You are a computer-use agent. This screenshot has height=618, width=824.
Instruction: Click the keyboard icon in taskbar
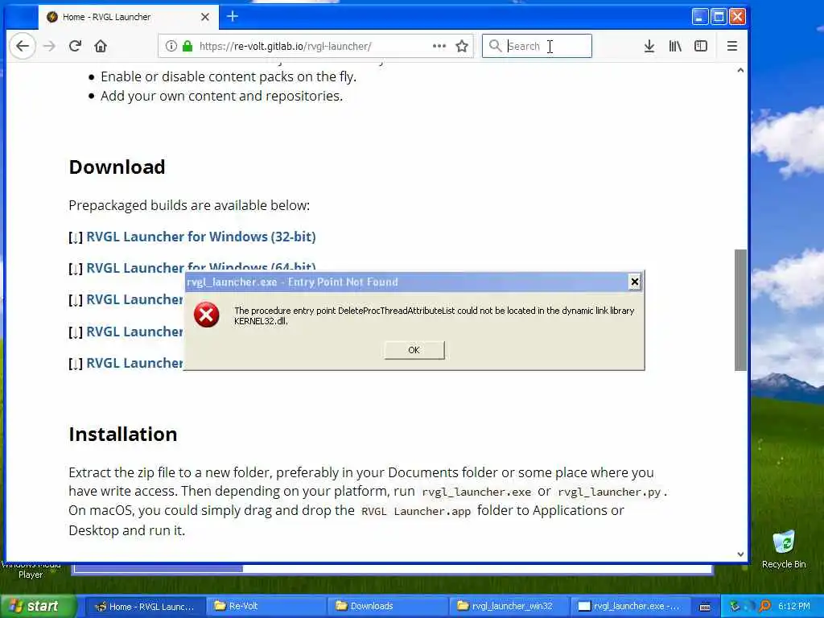(x=705, y=607)
